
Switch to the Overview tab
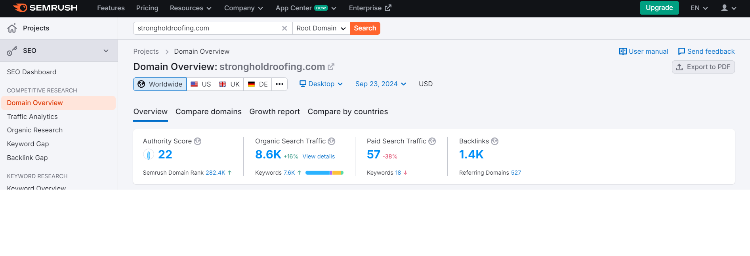(151, 112)
